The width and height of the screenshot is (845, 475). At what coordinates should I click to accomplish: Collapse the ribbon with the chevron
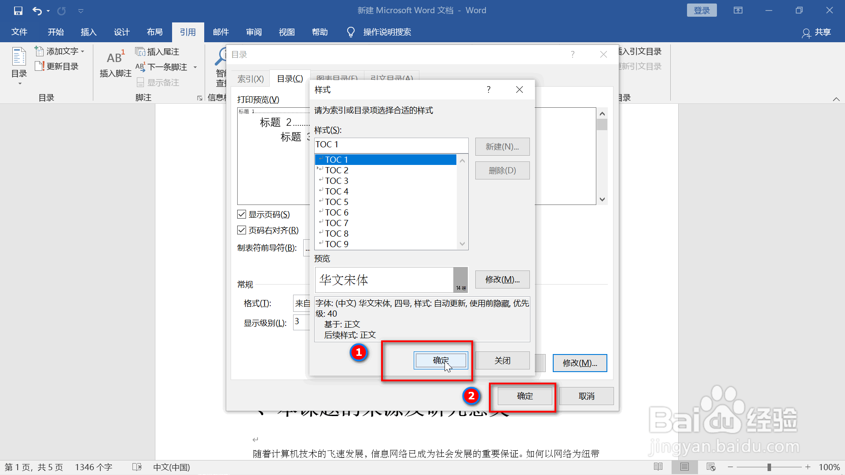(x=836, y=99)
